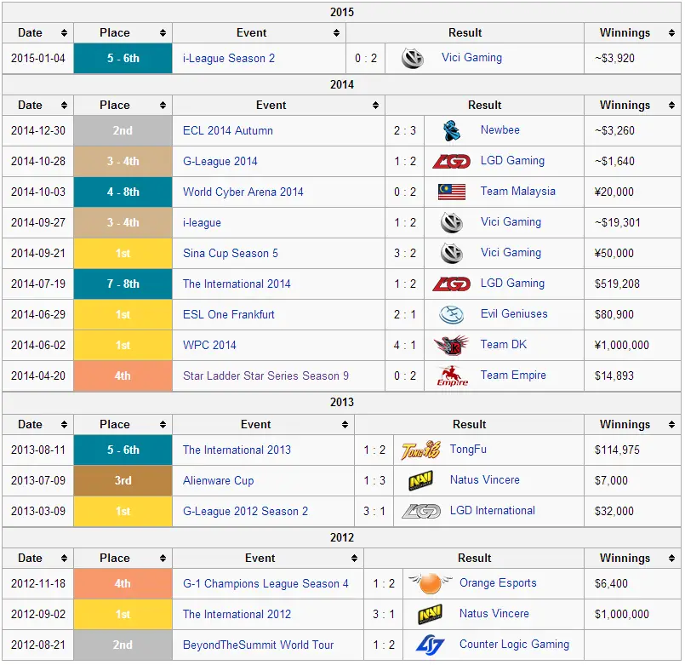Open the i-League Season 2 event link
This screenshot has height=665, width=685.
229,59
